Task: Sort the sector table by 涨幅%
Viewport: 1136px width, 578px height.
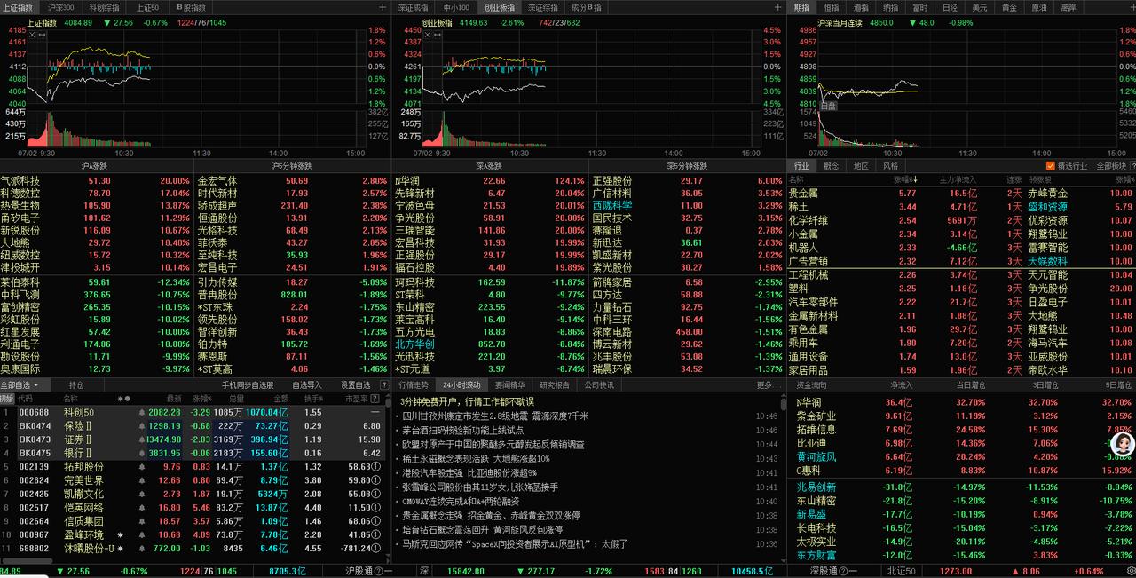Action: (x=906, y=179)
